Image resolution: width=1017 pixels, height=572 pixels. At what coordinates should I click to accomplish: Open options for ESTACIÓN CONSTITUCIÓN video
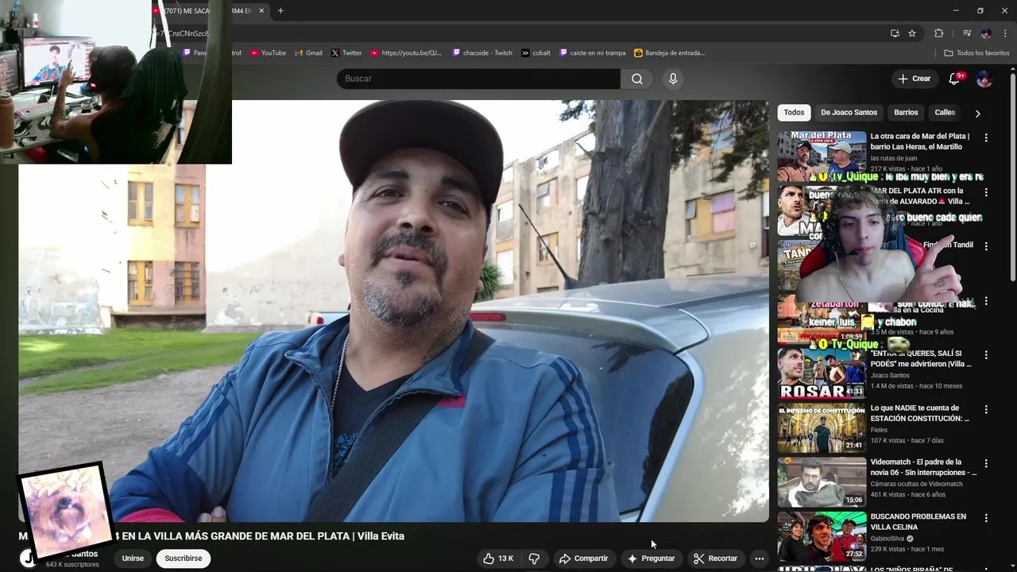[986, 409]
